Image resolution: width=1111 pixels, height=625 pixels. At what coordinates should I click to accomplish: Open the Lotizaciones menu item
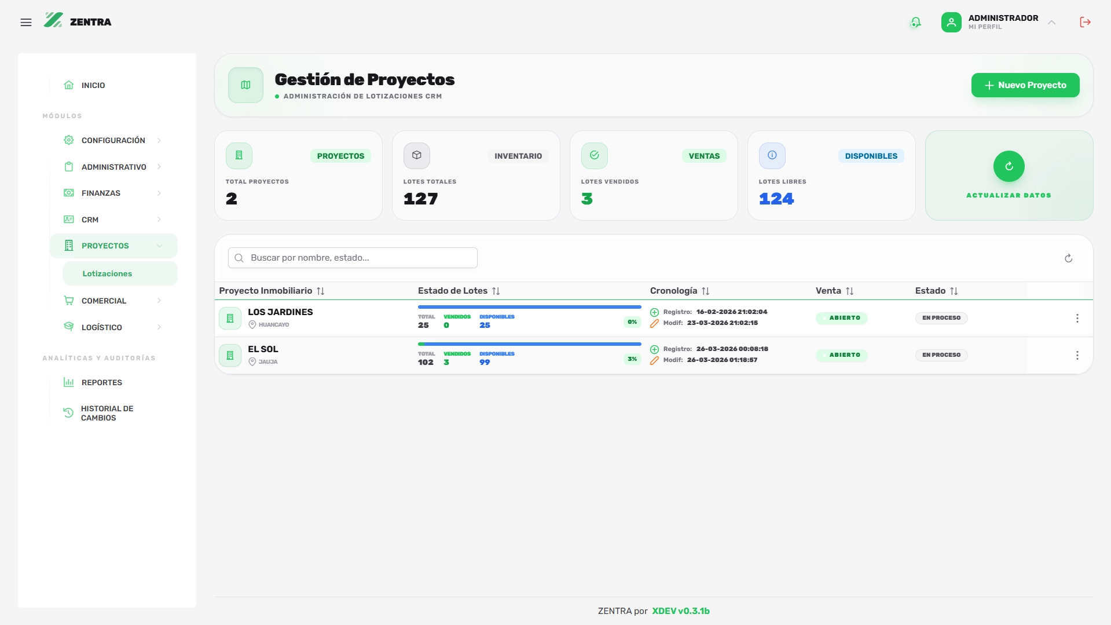point(108,273)
